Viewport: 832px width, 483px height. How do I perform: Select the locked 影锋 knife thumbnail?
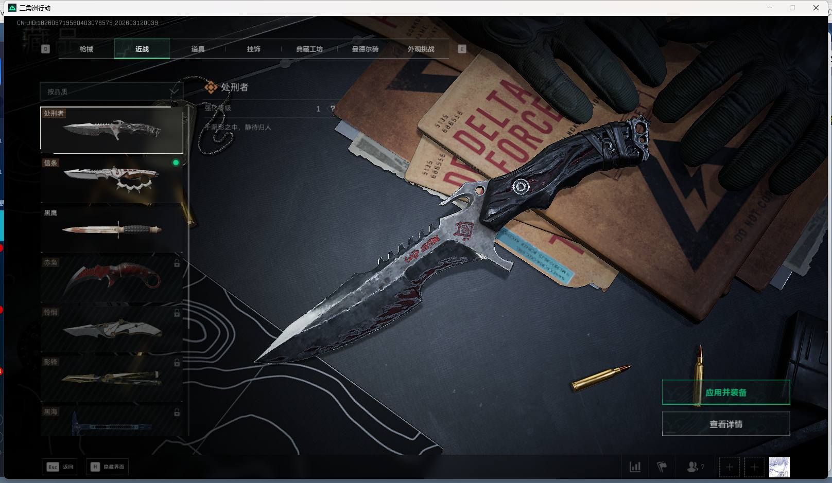coord(112,379)
